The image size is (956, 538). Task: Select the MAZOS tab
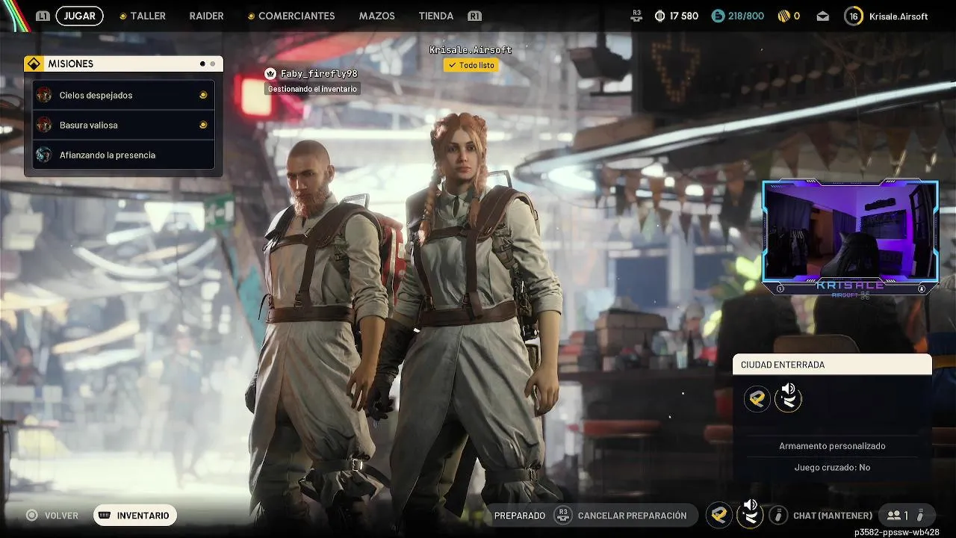(376, 16)
